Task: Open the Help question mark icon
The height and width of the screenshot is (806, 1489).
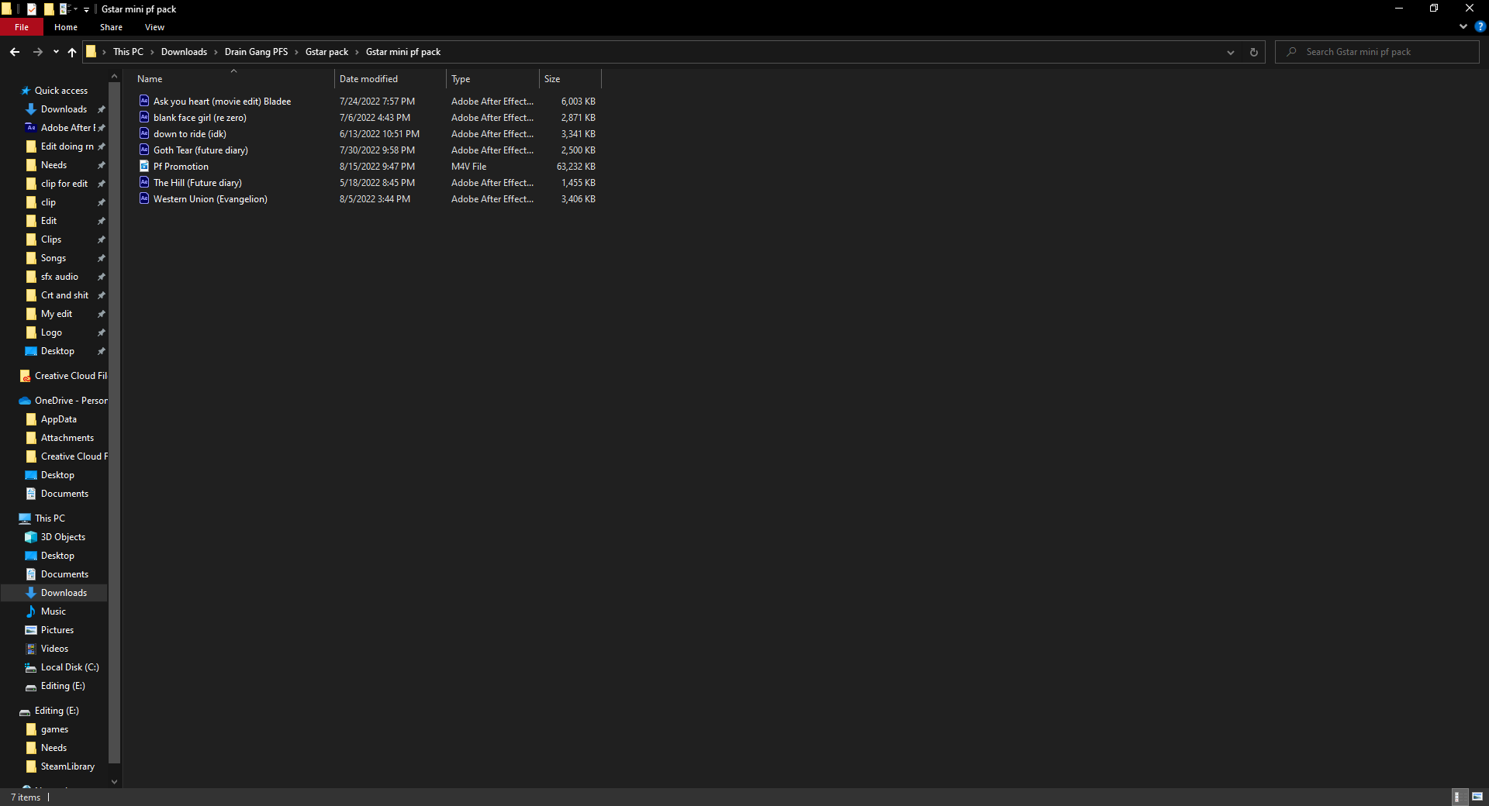Action: (x=1480, y=26)
